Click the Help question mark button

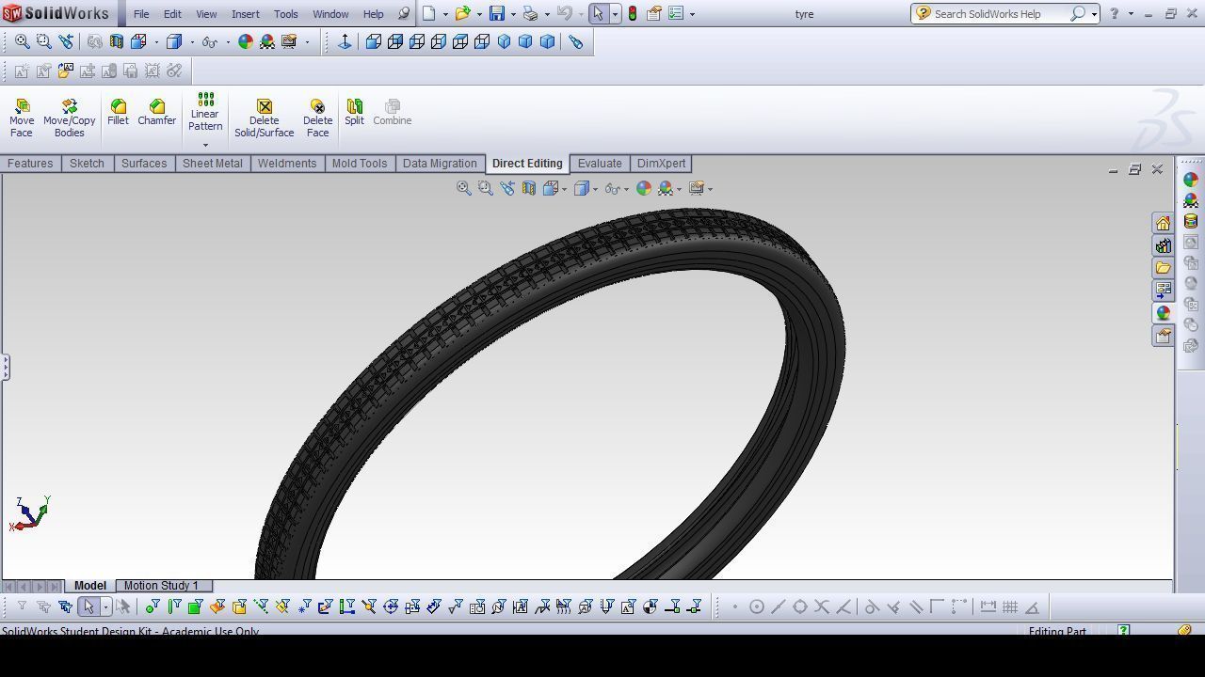point(1114,14)
